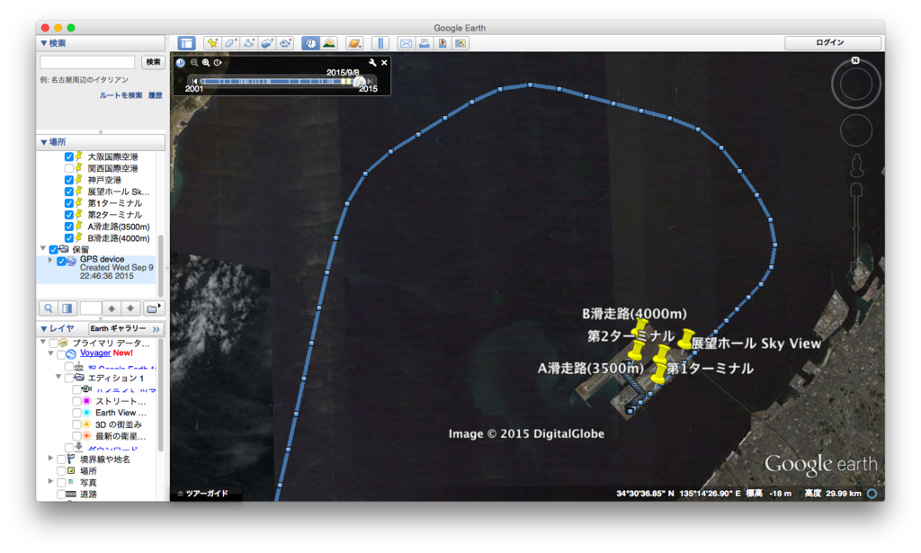This screenshot has height=553, width=921.
Task: Step back to previous imagery date
Action: pos(194,81)
